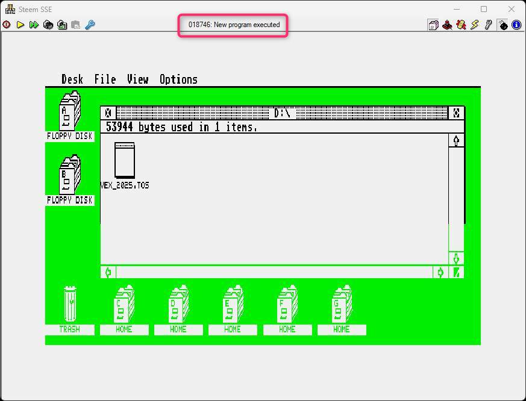Open the Options menu in GEM

178,79
